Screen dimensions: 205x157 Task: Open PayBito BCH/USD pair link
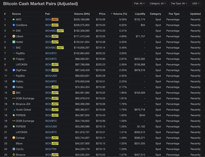click(x=51, y=76)
